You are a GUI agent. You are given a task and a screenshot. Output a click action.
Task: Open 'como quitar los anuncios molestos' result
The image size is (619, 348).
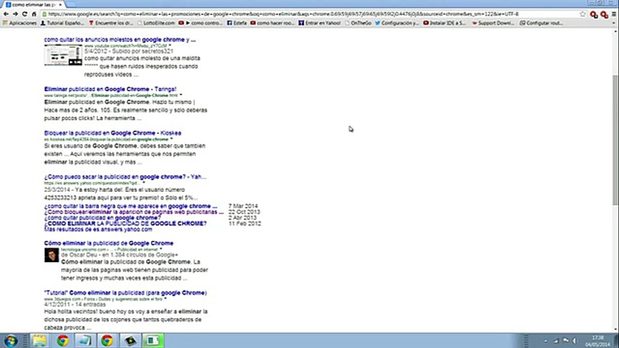tap(120, 40)
